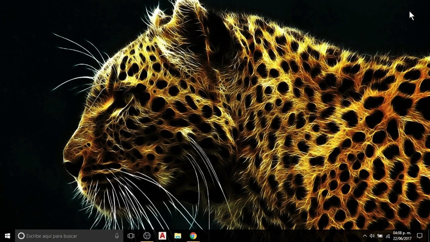Focus the 'Escribe aquí para buscar' search box
Screen dimensions: 430x242
pyautogui.click(x=69, y=236)
